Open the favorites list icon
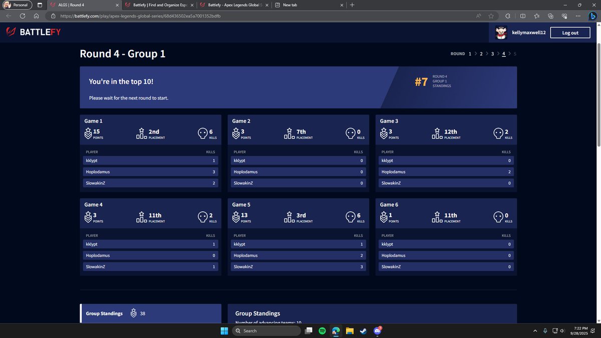 [536, 16]
